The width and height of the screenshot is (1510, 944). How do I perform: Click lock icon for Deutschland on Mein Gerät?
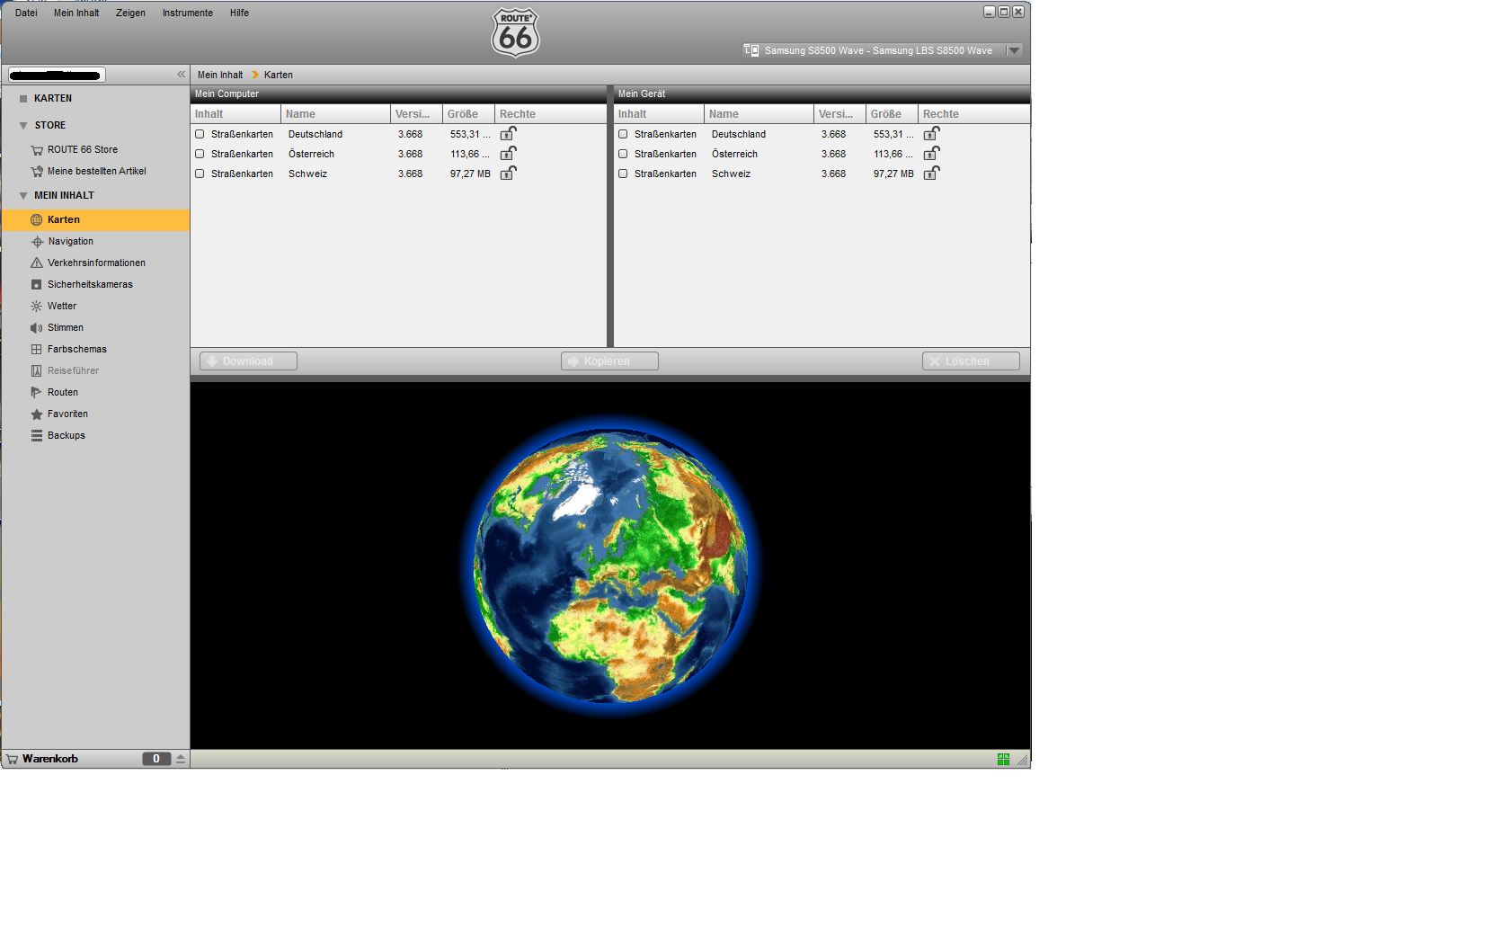[932, 134]
